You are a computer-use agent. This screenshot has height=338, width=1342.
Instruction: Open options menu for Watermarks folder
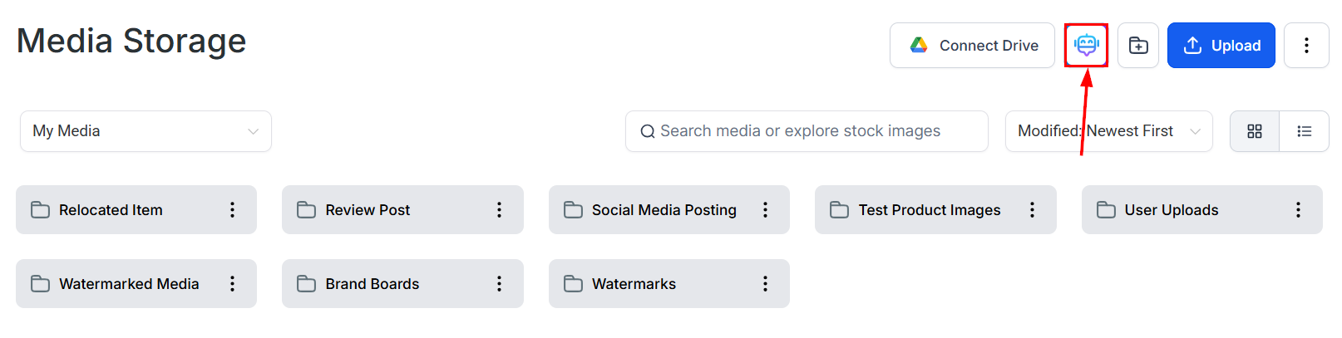[765, 284]
